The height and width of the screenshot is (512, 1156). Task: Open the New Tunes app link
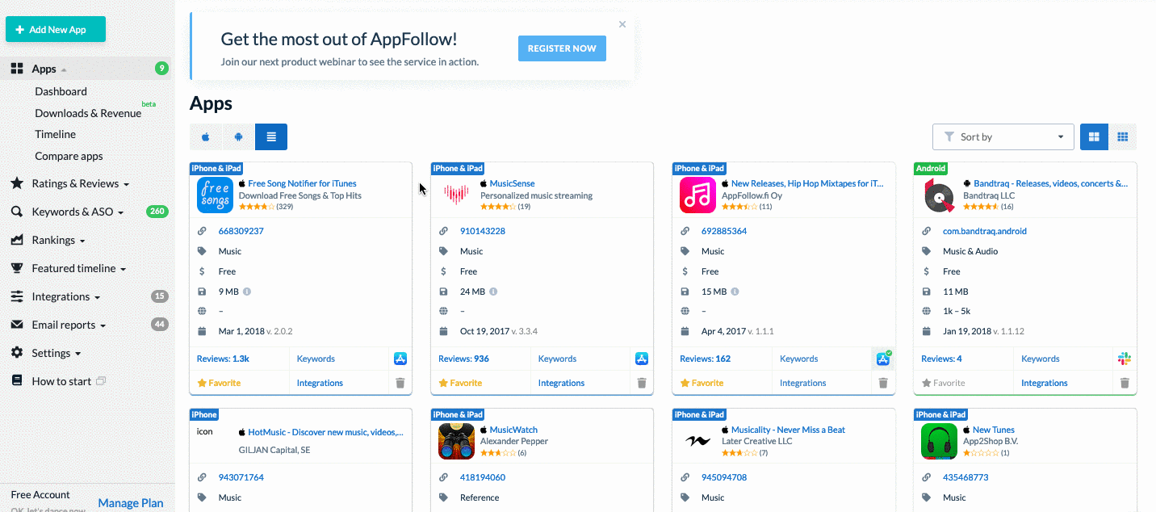994,430
